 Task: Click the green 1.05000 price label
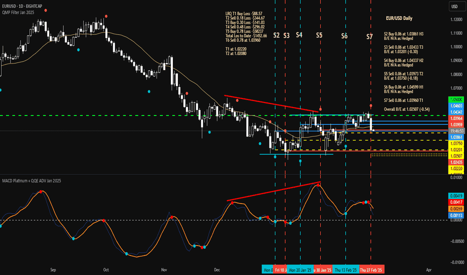pos(456,99)
